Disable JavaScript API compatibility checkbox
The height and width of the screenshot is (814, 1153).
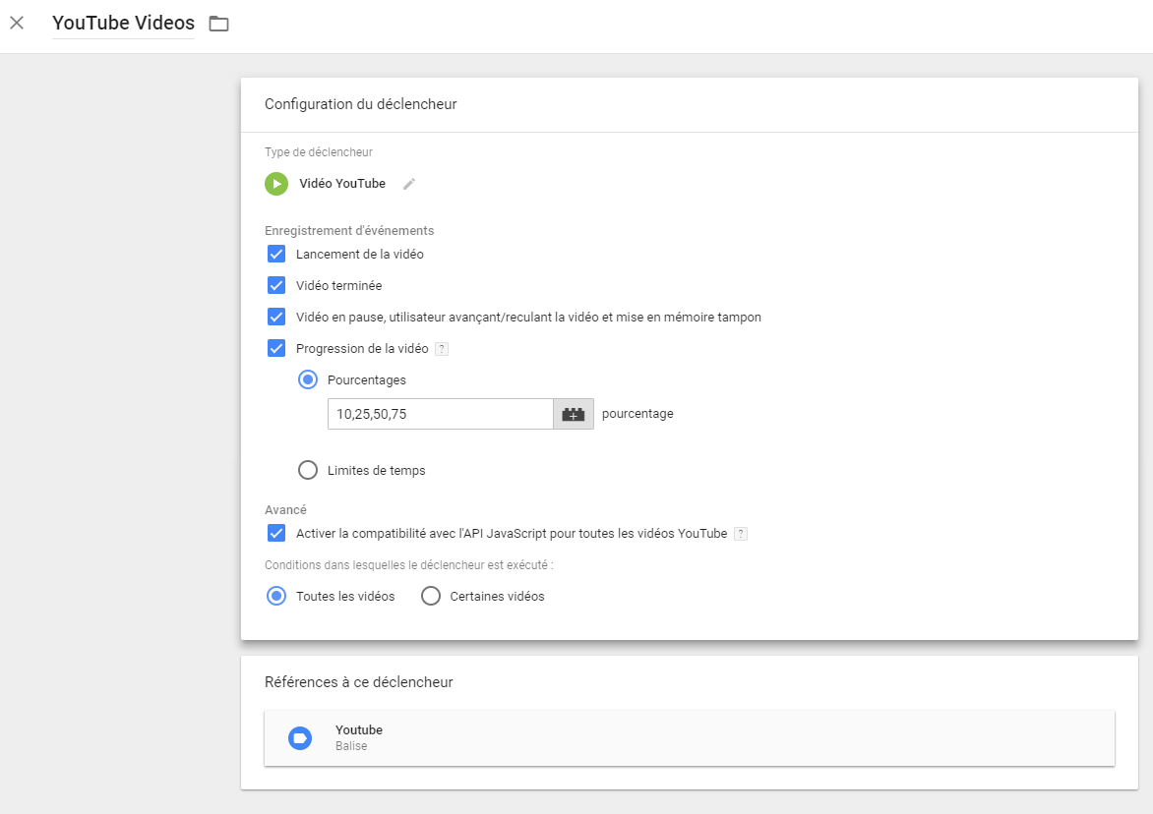pyautogui.click(x=276, y=533)
